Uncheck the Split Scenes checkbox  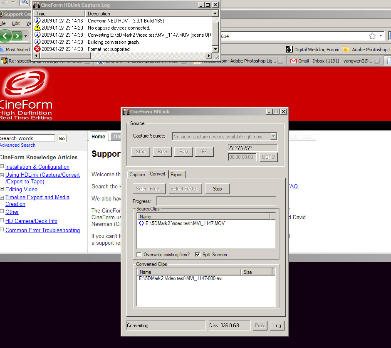[198, 255]
